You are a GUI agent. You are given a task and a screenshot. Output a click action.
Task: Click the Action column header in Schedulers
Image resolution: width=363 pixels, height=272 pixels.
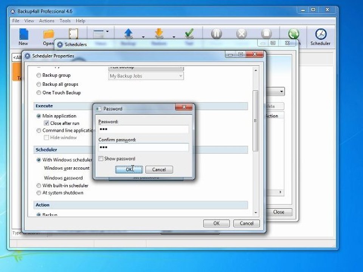click(275, 116)
